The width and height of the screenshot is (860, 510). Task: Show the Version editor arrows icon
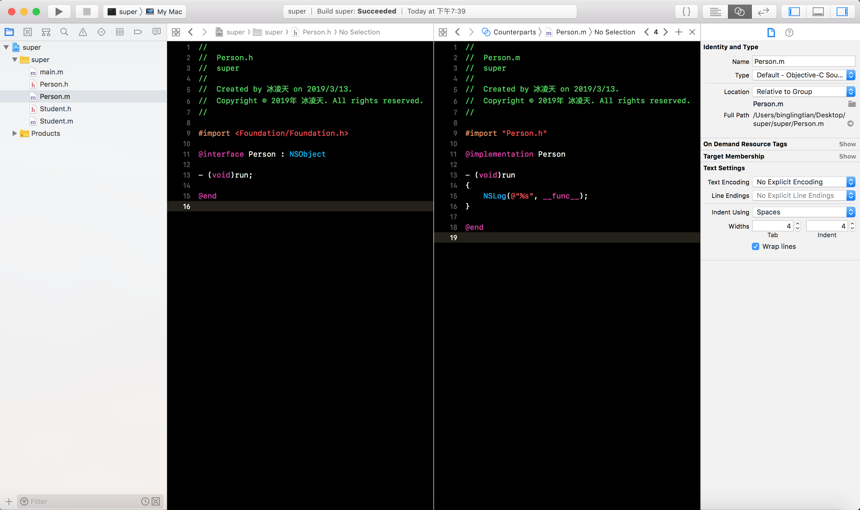tap(763, 11)
